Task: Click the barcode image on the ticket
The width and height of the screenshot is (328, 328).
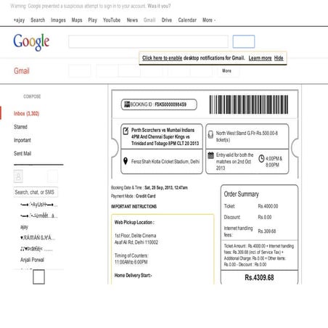Action: 249,104
